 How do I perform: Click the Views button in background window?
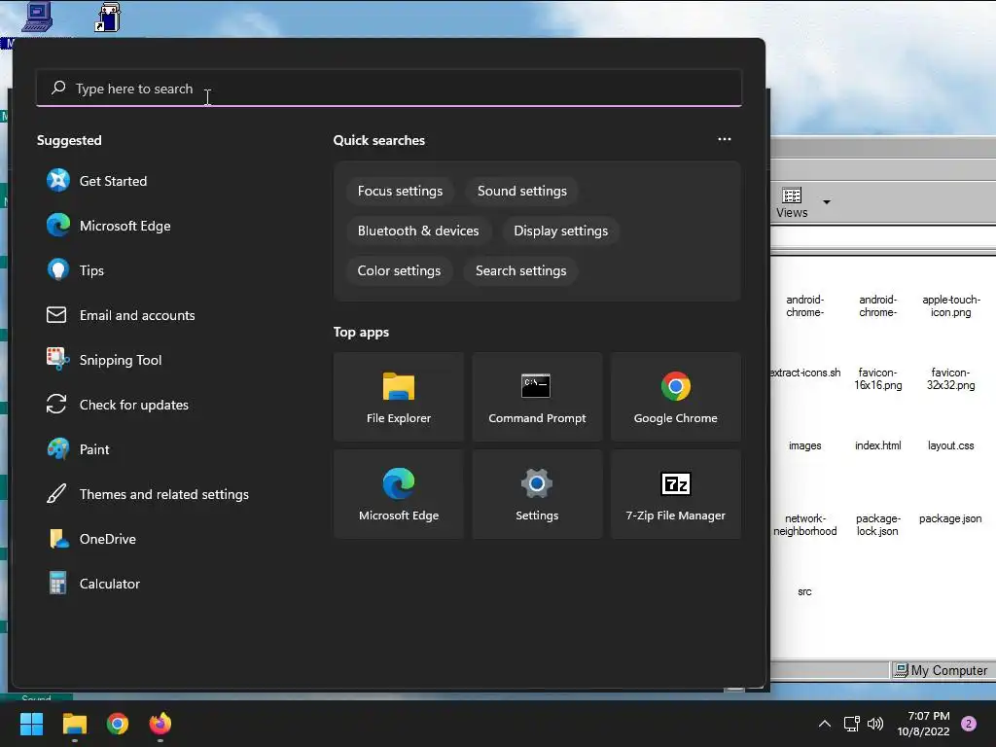tap(792, 202)
